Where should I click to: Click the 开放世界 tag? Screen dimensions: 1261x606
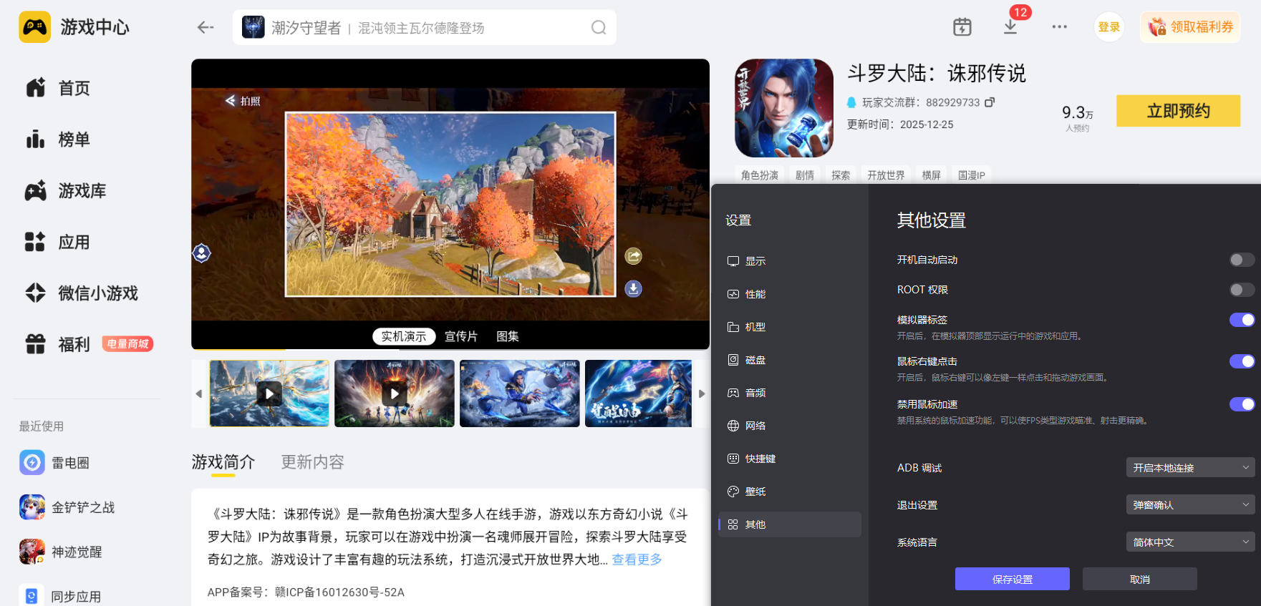coord(886,175)
